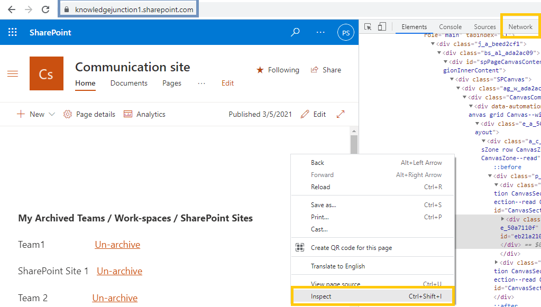This screenshot has height=307, width=541.
Task: Collapse the CanvasCom div node
Action: pyautogui.click(x=465, y=97)
